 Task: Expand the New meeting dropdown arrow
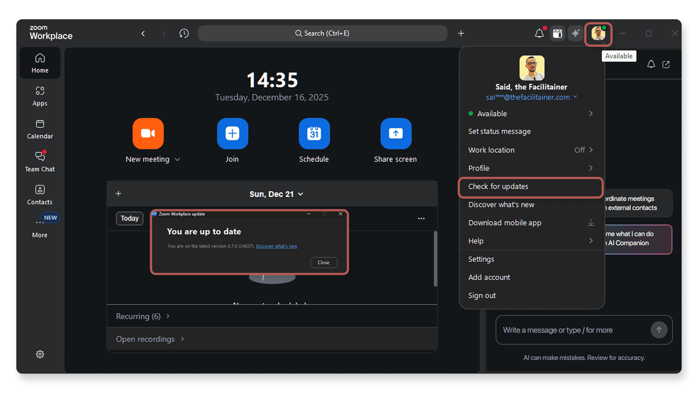pyautogui.click(x=177, y=159)
